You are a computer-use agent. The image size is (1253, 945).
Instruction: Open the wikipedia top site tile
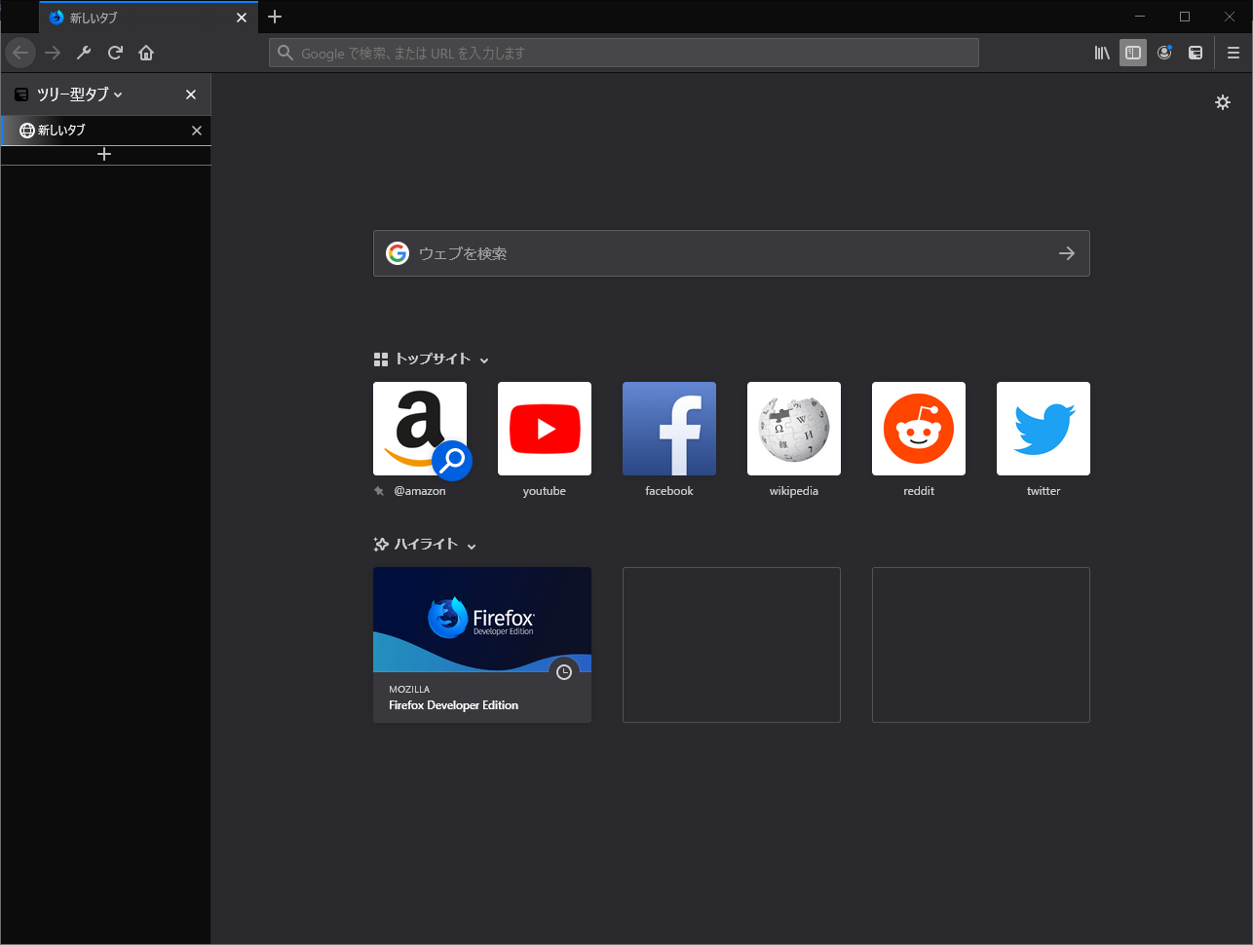tap(794, 429)
